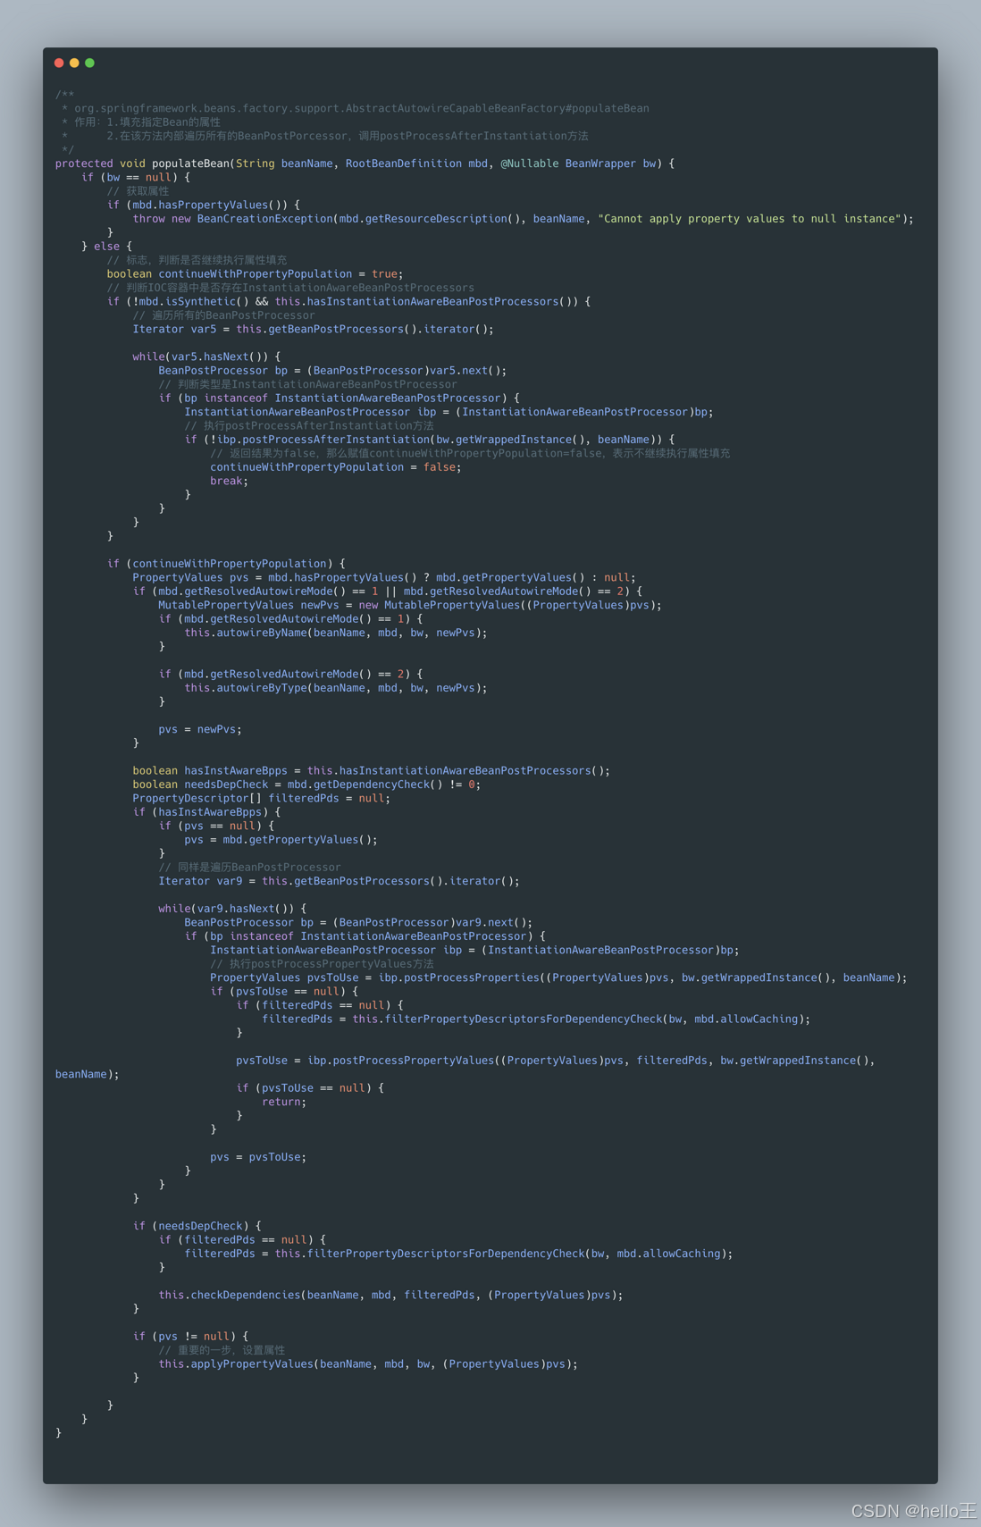981x1527 pixels.
Task: Click the line 'if (mbd.hasPropertyValues()) {'
Action: pyautogui.click(x=204, y=205)
